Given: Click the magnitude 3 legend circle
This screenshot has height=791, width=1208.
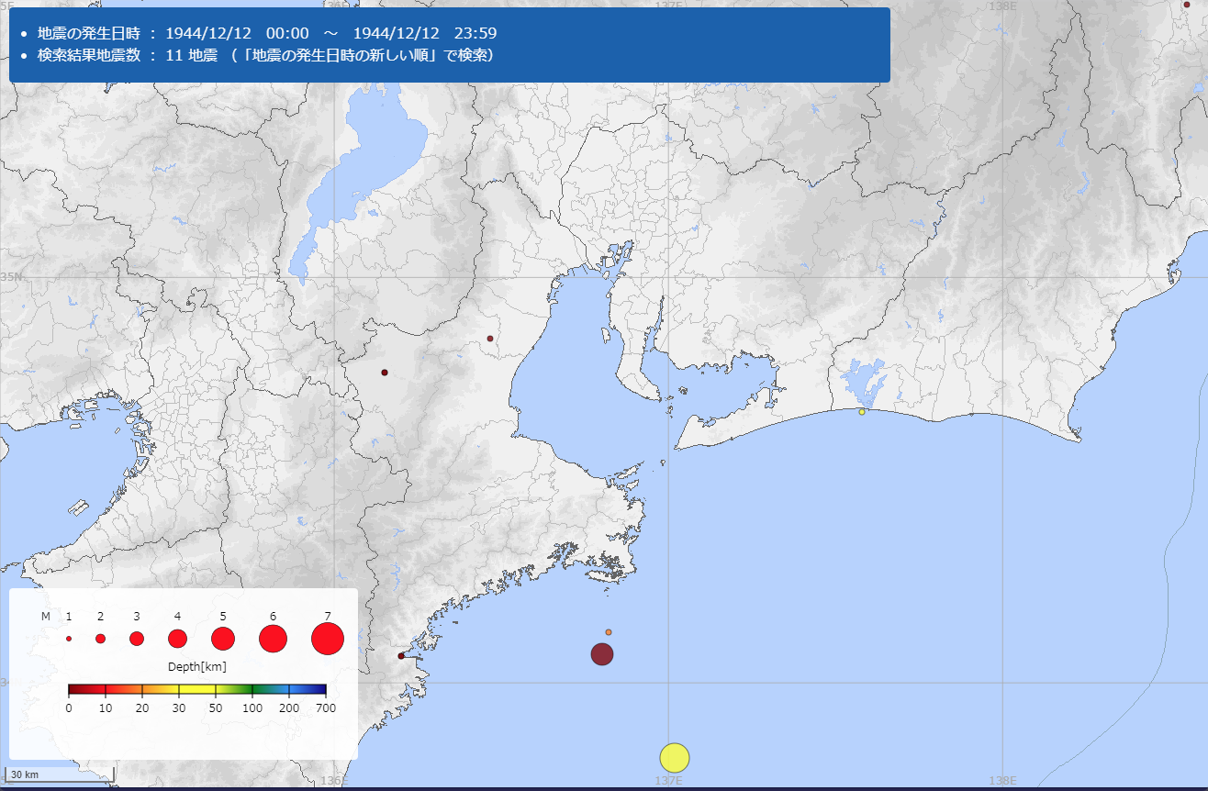Looking at the screenshot, I should tap(137, 639).
